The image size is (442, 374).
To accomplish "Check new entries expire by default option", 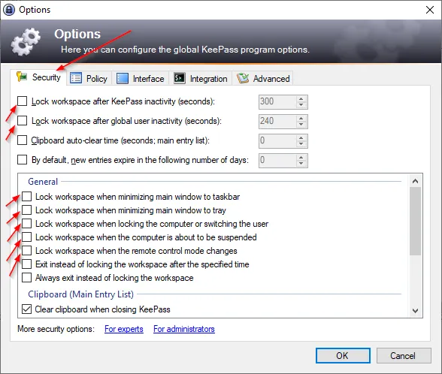I will click(x=23, y=160).
